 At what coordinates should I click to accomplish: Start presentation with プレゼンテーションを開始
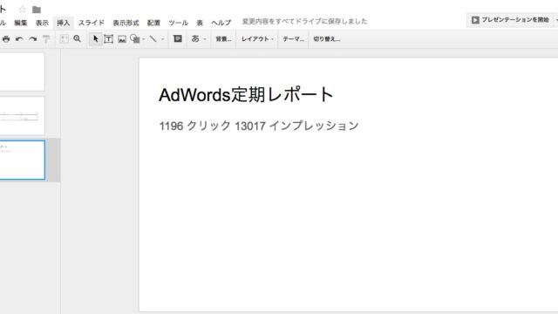point(511,20)
